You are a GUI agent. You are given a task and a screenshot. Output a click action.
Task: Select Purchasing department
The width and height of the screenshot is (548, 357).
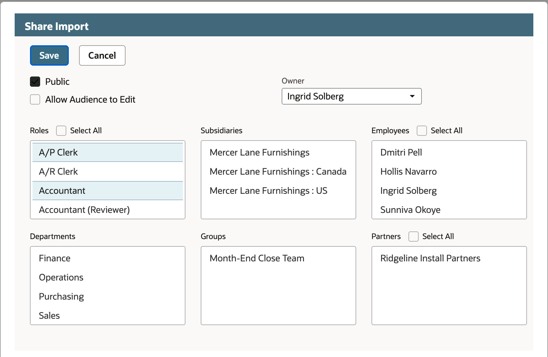(108, 296)
